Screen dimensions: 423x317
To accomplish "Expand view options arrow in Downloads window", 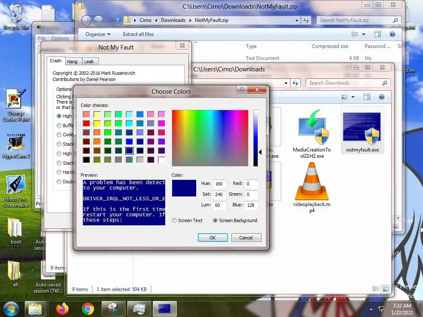I will point(353,97).
